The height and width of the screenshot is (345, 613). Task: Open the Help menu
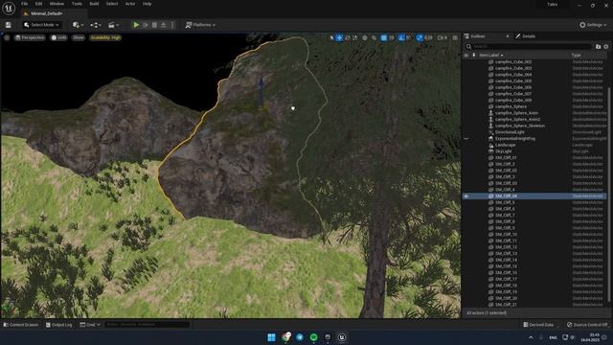pos(147,4)
